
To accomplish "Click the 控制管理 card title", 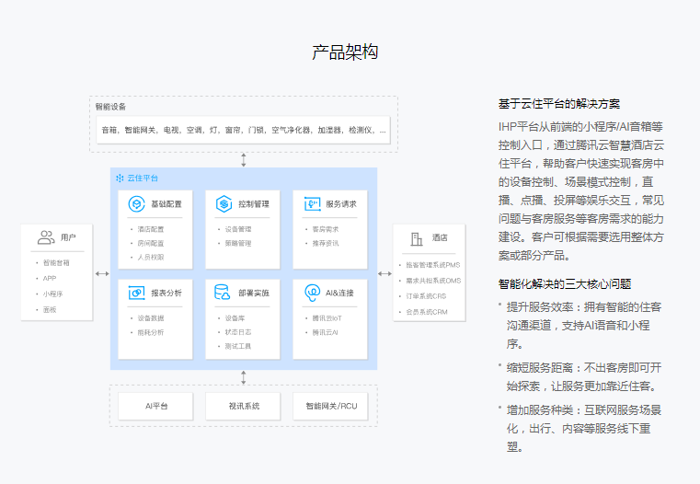I will (254, 204).
